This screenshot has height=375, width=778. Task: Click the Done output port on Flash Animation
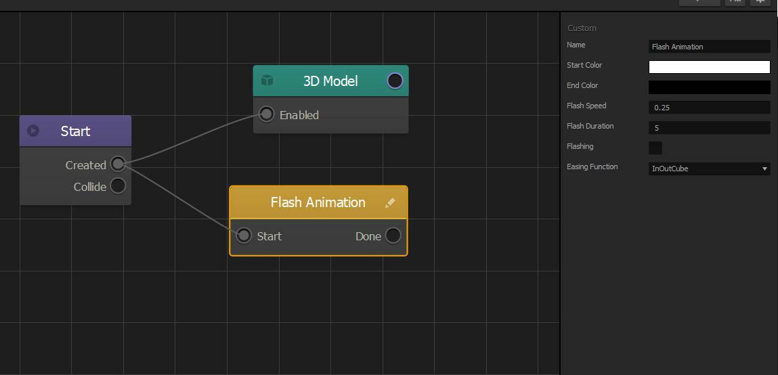coord(393,236)
